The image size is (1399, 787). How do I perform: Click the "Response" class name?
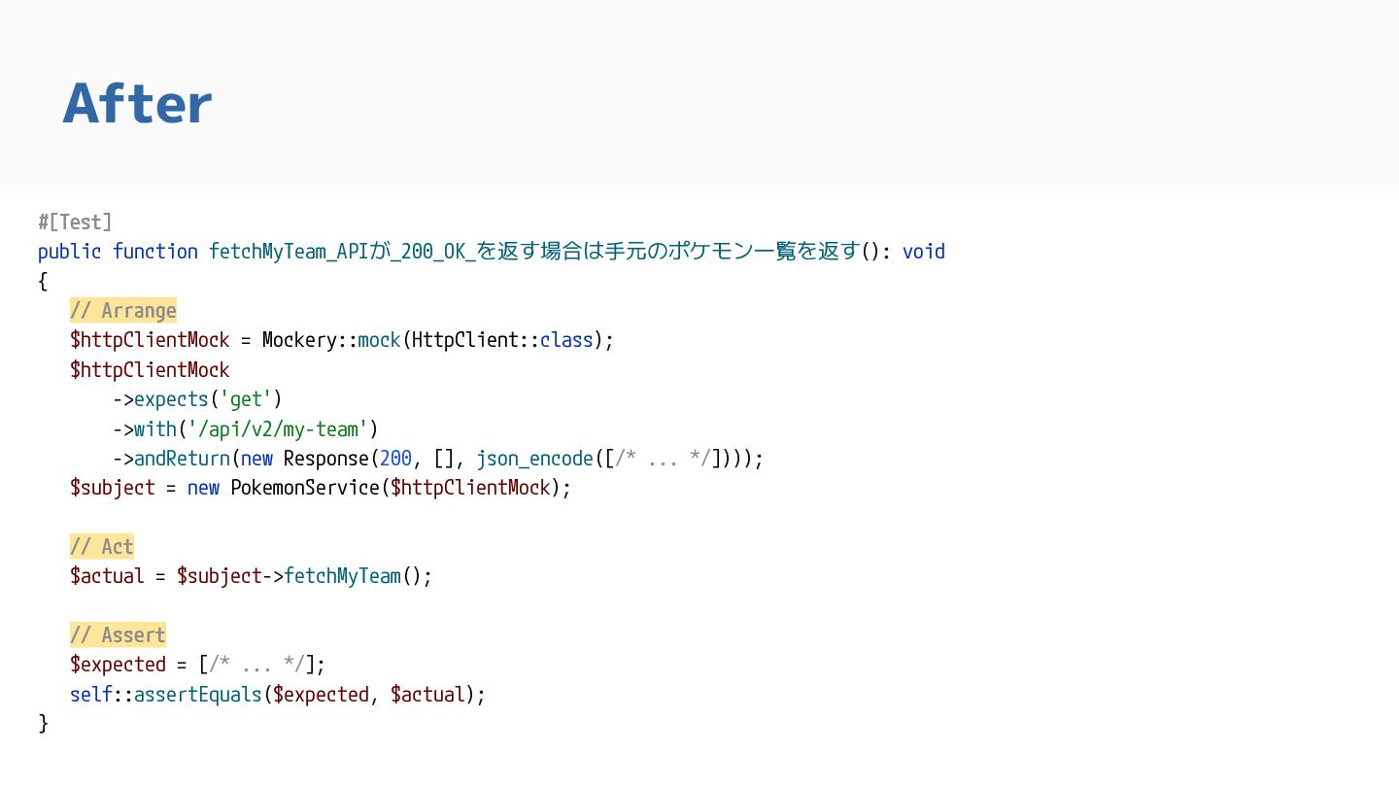point(325,459)
